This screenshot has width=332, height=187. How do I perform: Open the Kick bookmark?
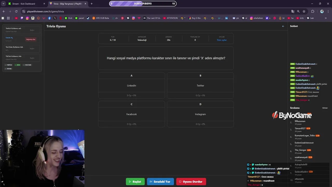(x=68, y=18)
